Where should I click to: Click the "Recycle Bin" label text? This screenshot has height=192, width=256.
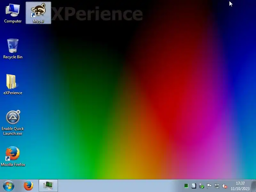click(x=13, y=57)
